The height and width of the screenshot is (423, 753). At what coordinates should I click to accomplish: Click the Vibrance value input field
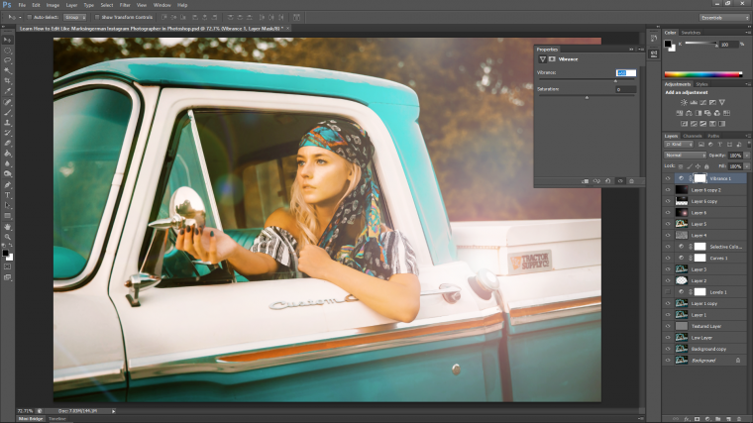tap(626, 72)
